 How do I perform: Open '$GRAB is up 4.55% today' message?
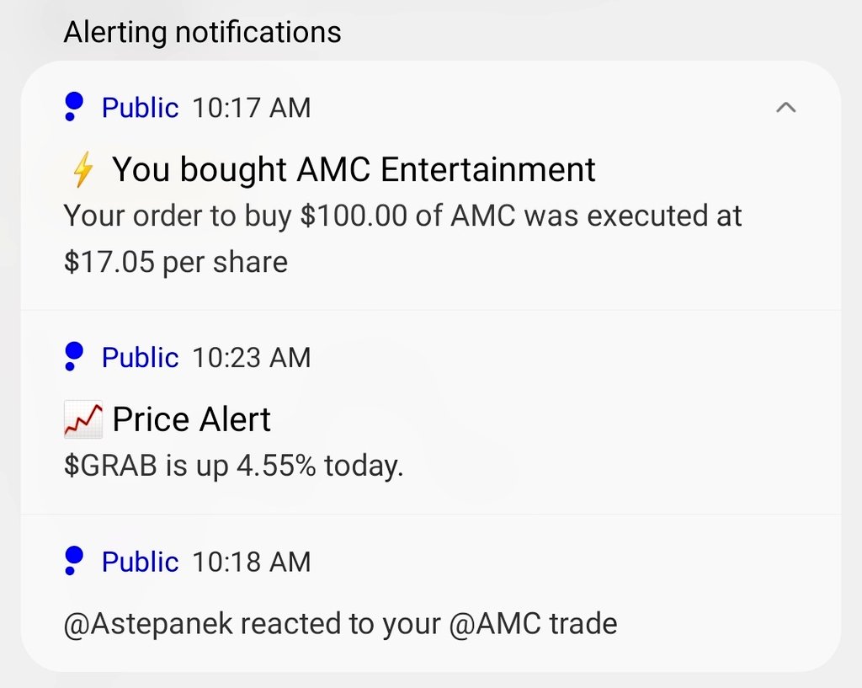tap(234, 466)
